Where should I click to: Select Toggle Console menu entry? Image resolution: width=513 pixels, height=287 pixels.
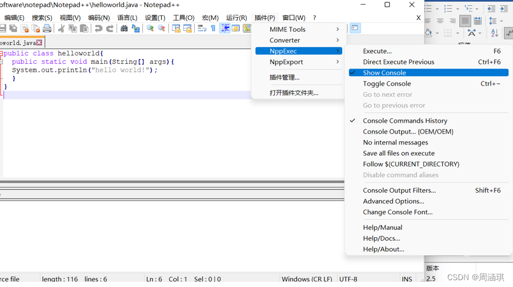tap(428, 84)
